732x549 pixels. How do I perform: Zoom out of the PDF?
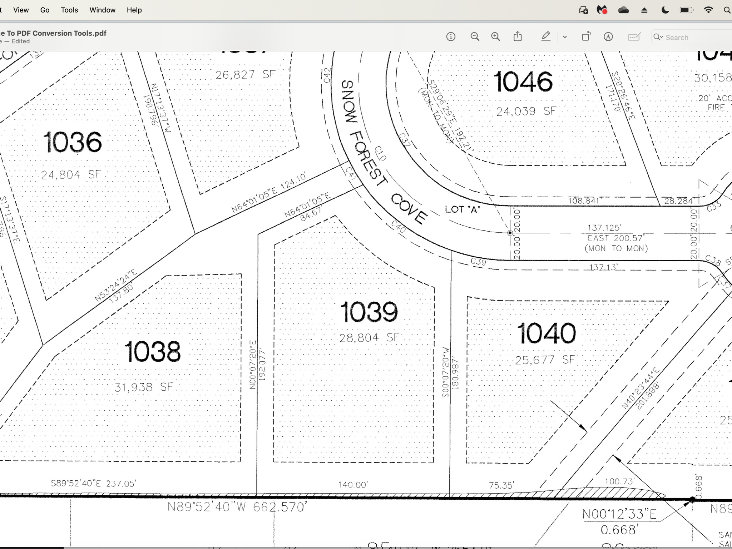[x=475, y=36]
